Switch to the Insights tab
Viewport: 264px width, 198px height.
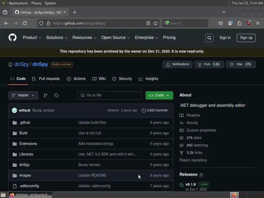click(x=148, y=79)
